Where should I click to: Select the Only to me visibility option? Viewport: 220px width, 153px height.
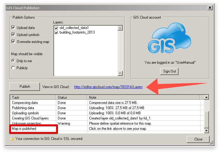13,61
